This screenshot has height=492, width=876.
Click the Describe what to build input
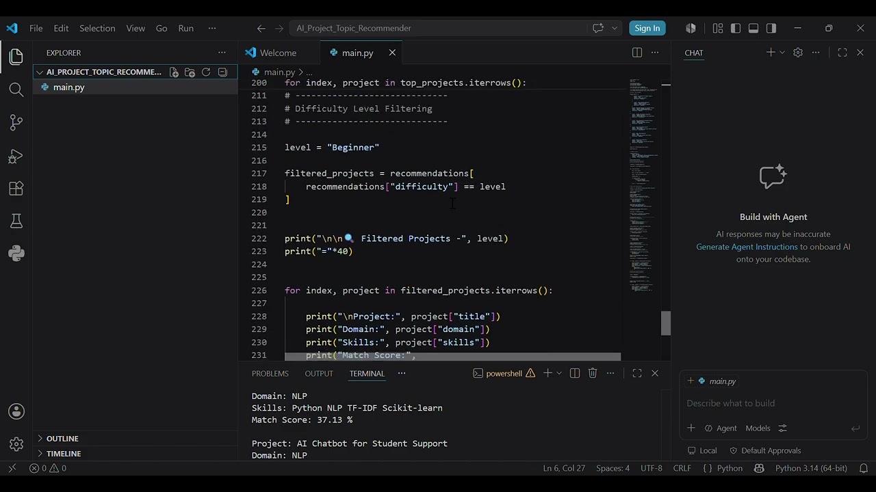pyautogui.click(x=773, y=403)
